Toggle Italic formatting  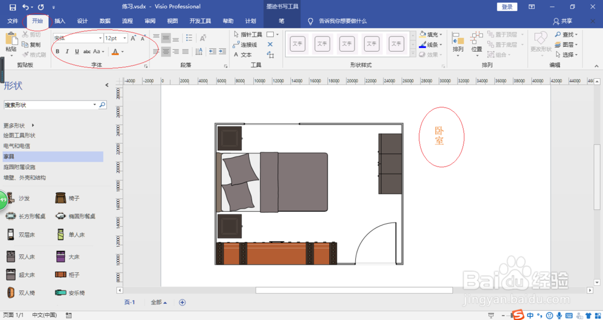[68, 51]
